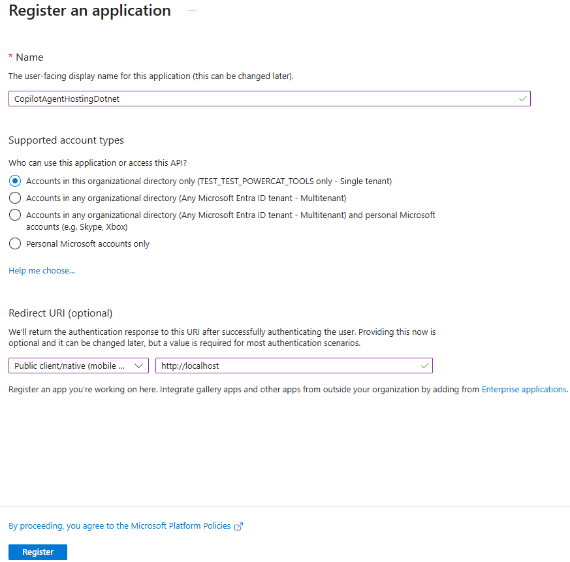Click the external link icon after Platform Policies
The image size is (570, 562).
coord(238,526)
